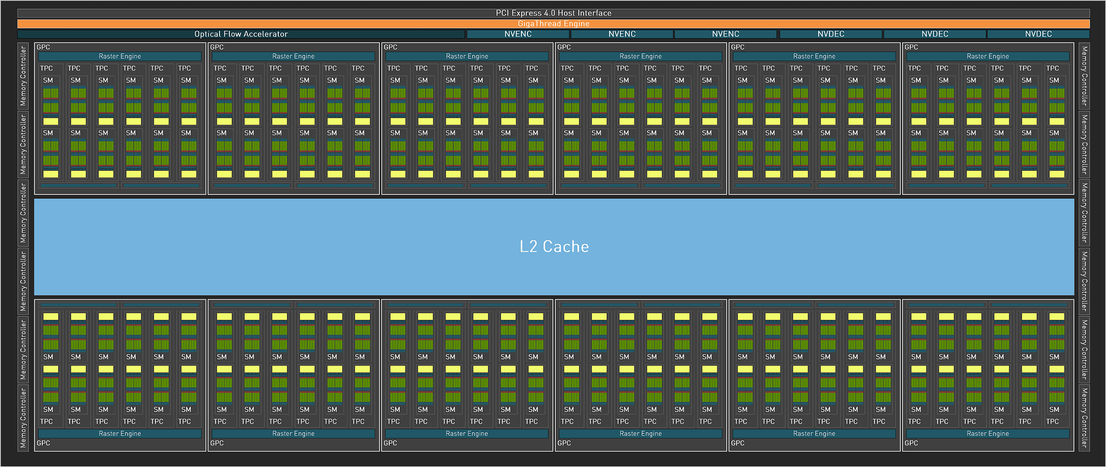Click the NVENC block next to NVDEC

726,34
